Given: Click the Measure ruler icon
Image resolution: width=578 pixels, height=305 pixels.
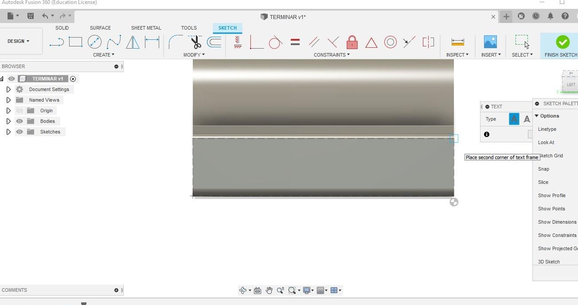Looking at the screenshot, I should [x=457, y=42].
